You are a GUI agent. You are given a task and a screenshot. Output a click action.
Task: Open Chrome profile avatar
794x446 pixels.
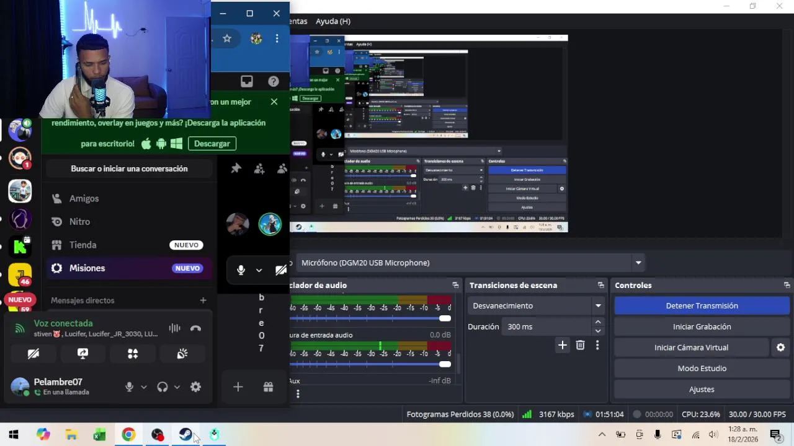(x=256, y=38)
